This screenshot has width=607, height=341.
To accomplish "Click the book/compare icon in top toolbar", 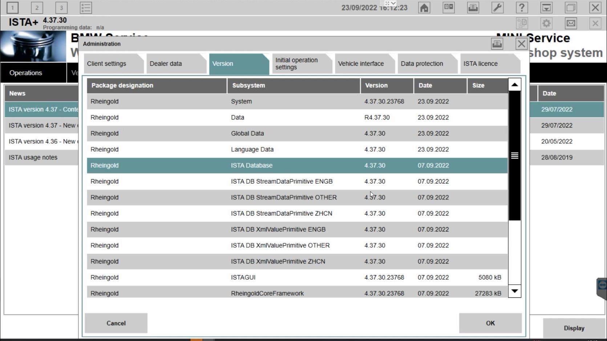I will [449, 8].
